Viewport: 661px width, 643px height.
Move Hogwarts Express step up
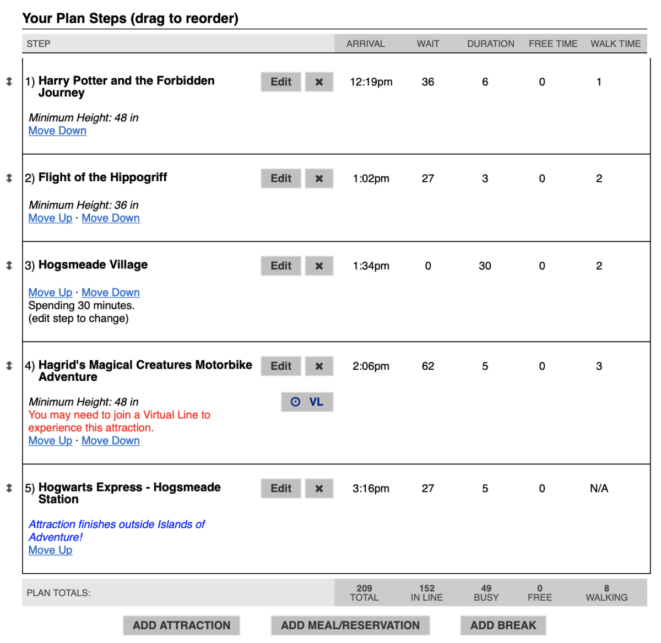tap(50, 550)
